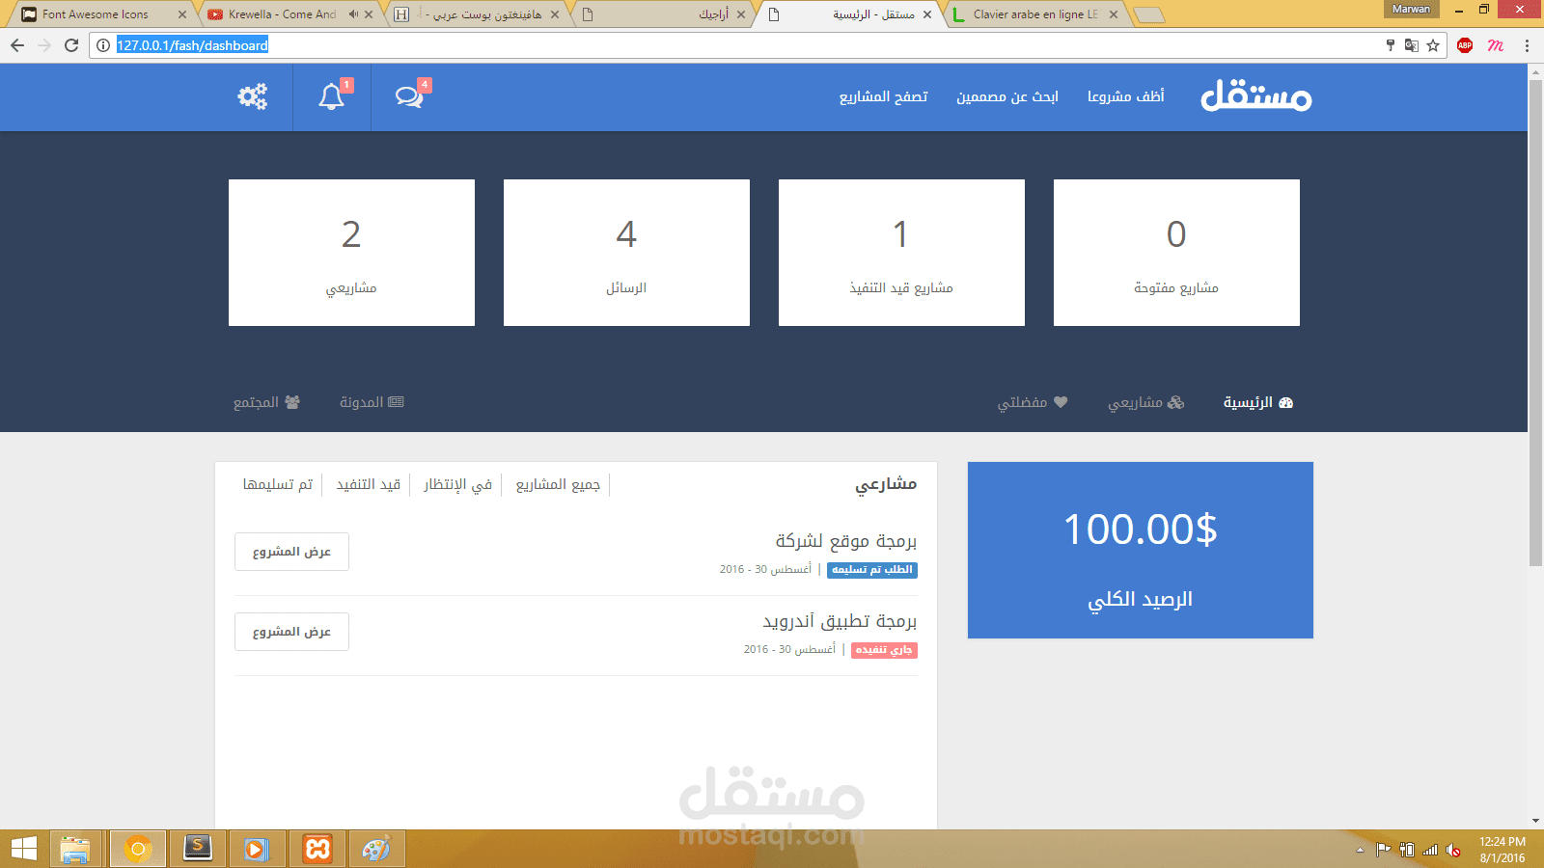Select مفضلتي favorites tab
The width and height of the screenshot is (1544, 868).
(x=1033, y=402)
